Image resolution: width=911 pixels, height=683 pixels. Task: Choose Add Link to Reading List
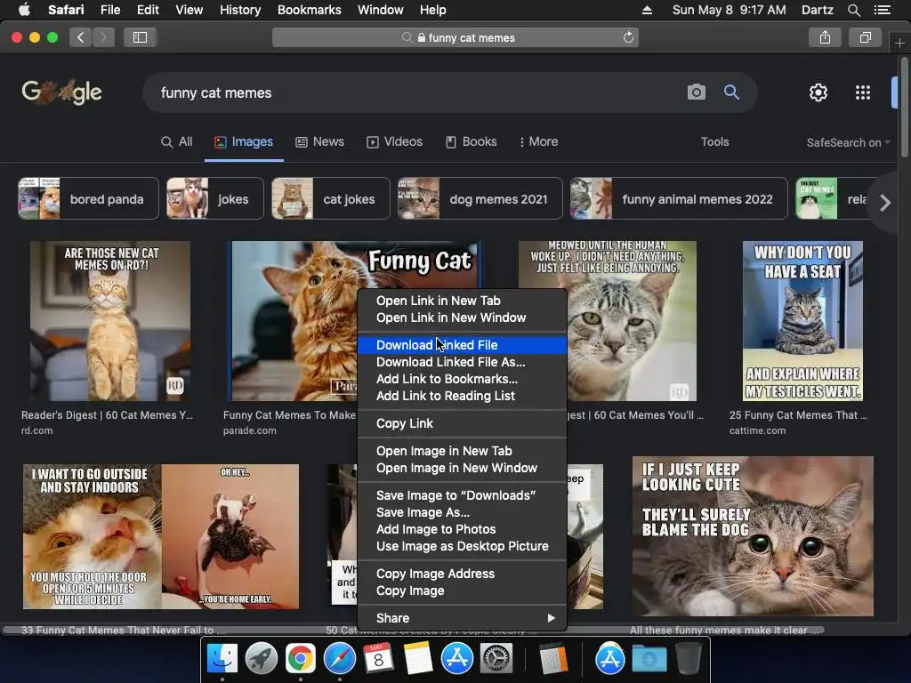point(462,396)
